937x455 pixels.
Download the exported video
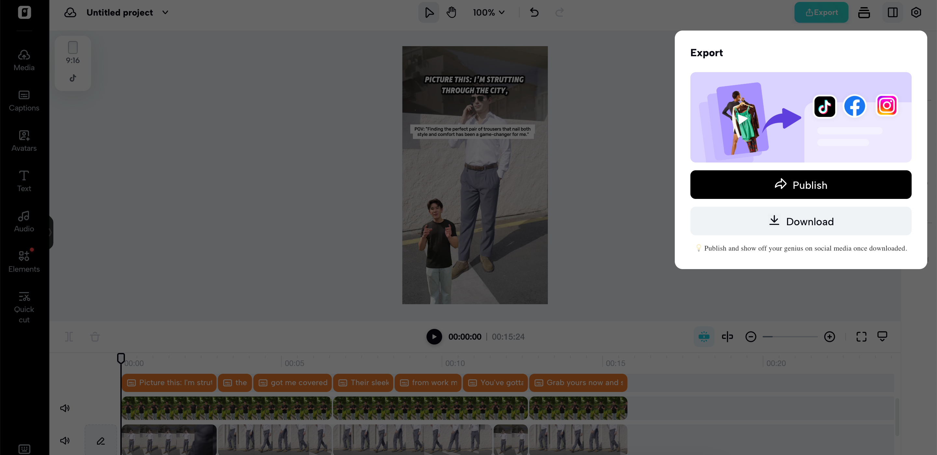click(801, 221)
